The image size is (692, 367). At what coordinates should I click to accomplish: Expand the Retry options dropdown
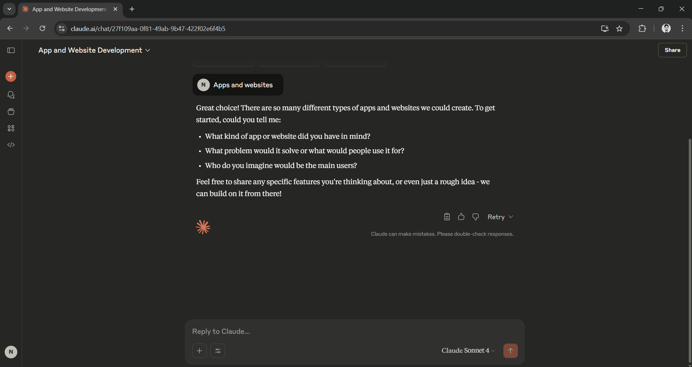(511, 217)
